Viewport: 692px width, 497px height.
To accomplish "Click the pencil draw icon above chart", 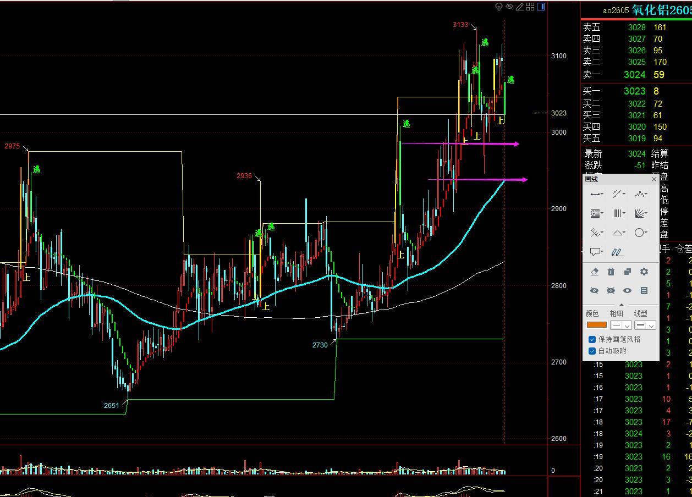I will [520, 7].
